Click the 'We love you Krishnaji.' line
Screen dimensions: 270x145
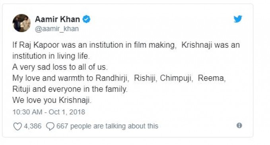52,100
